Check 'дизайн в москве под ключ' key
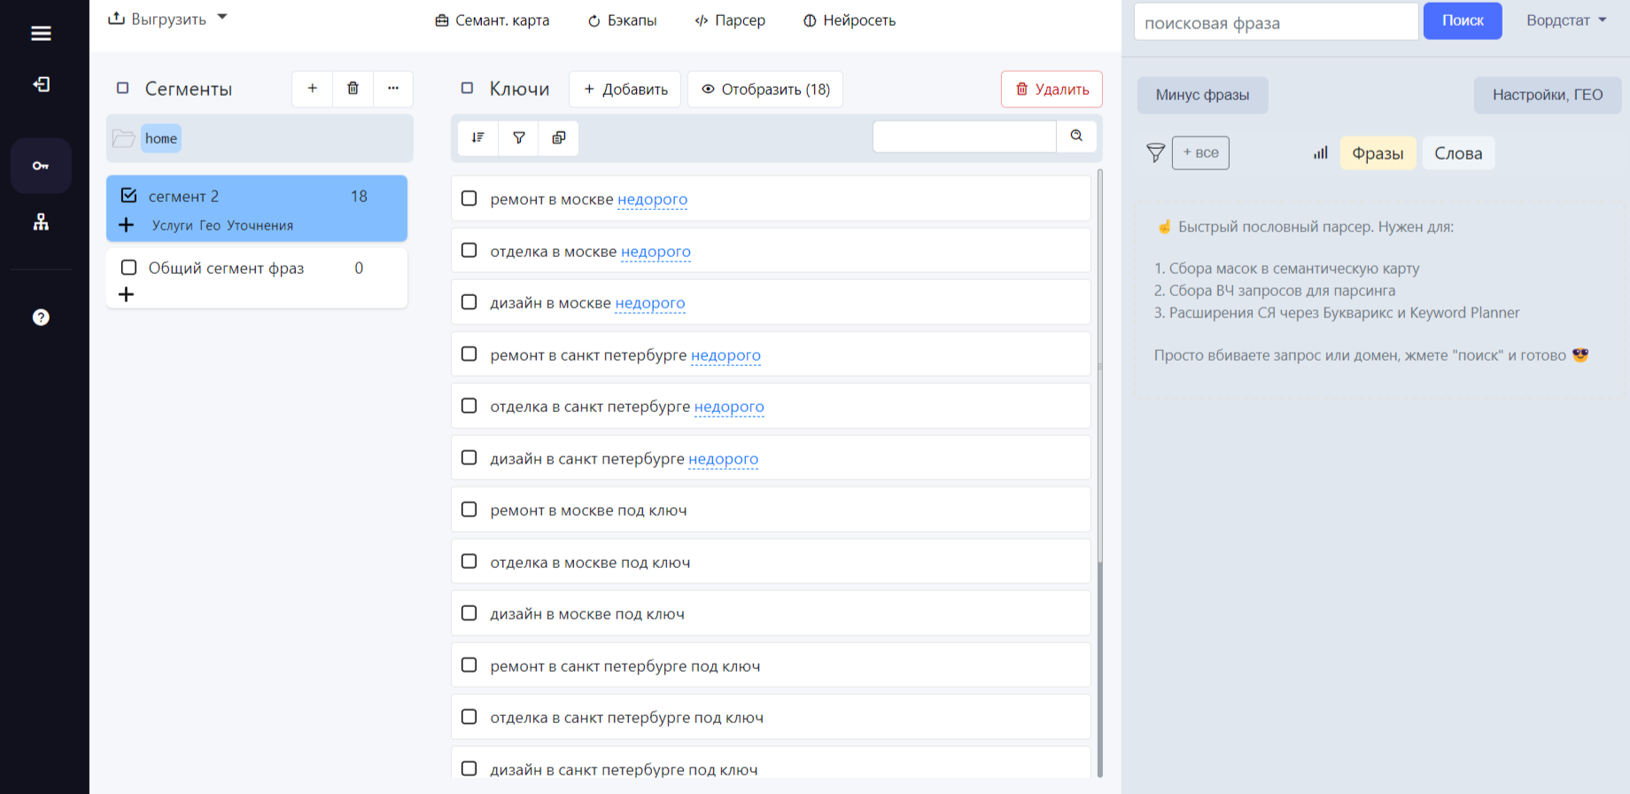Viewport: 1630px width, 794px height. point(470,613)
